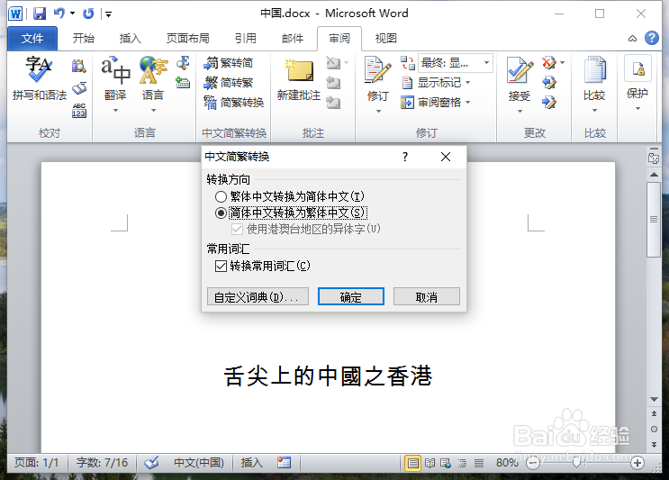Click the previous comment icon in 批注 group

[333, 82]
